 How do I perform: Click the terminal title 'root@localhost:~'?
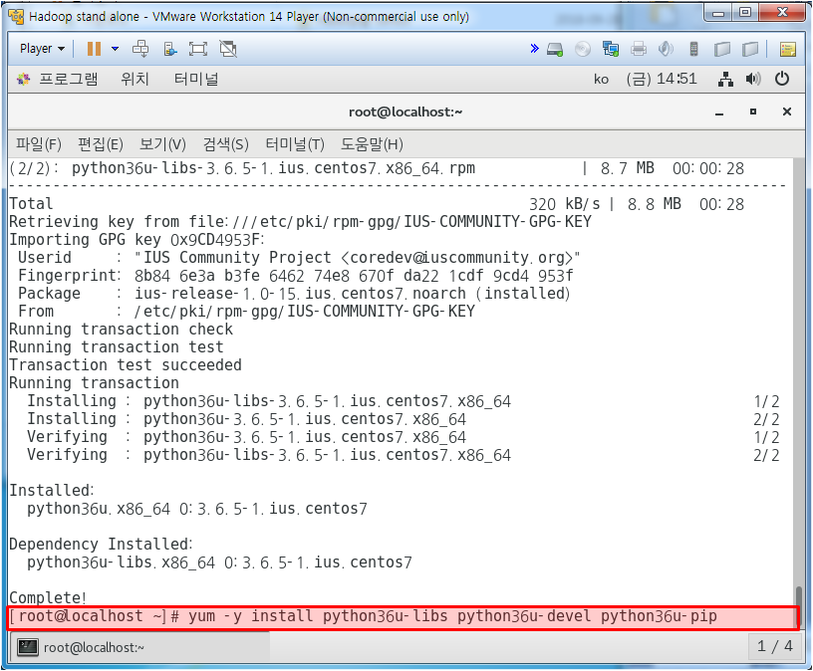point(406,112)
